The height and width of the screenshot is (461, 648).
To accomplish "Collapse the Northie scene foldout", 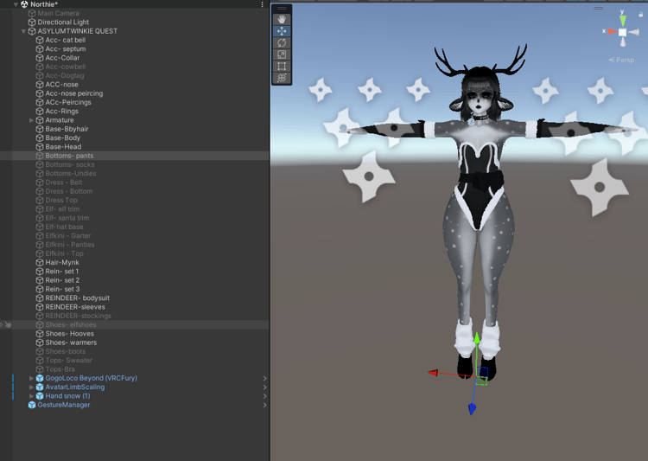I will click(16, 4).
